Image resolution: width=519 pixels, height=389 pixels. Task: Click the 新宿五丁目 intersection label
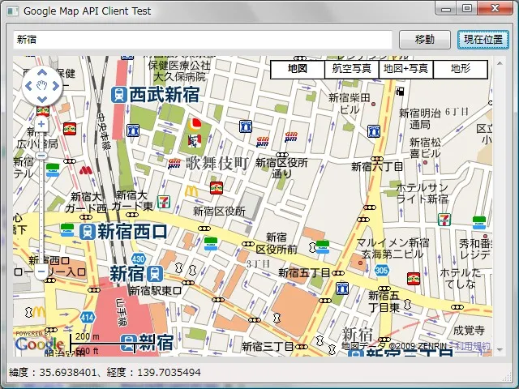pyautogui.click(x=304, y=273)
